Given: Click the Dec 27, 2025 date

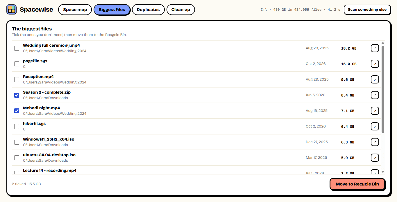Looking at the screenshot, I should [317, 142].
